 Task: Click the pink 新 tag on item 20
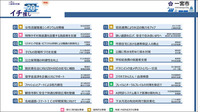click(x=111, y=101)
